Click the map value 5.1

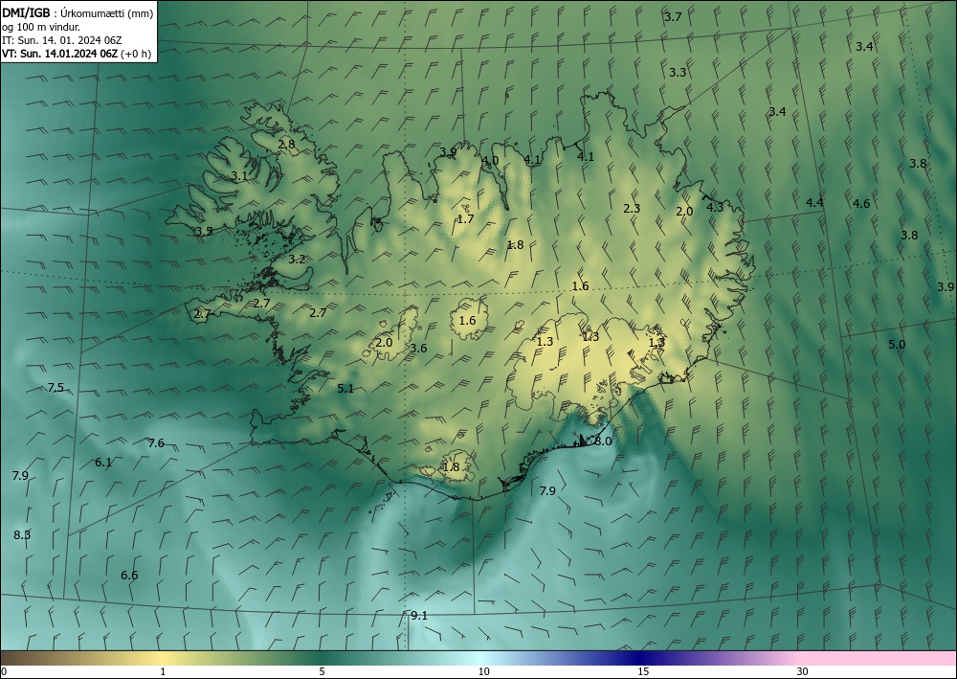pos(345,389)
